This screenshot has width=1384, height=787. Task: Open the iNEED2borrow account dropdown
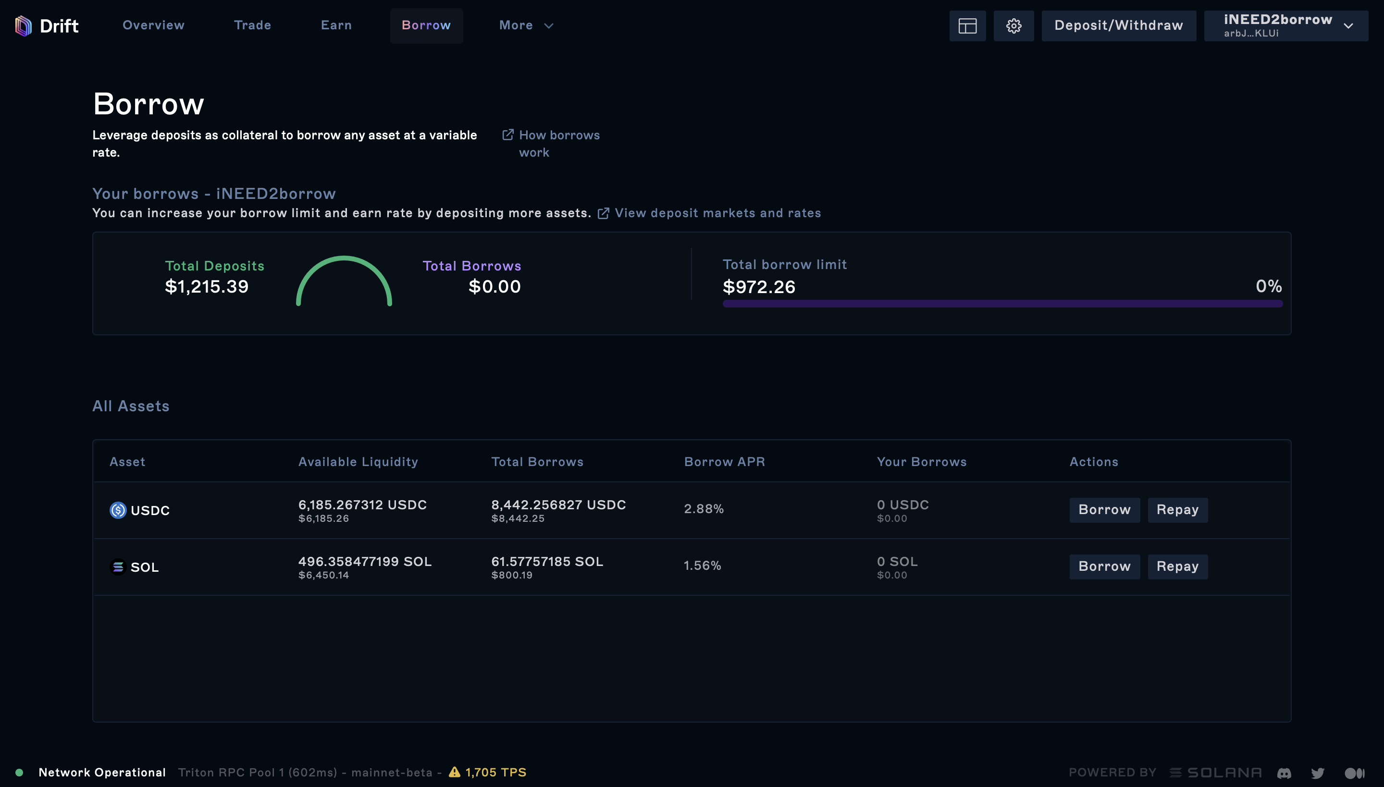click(1286, 25)
